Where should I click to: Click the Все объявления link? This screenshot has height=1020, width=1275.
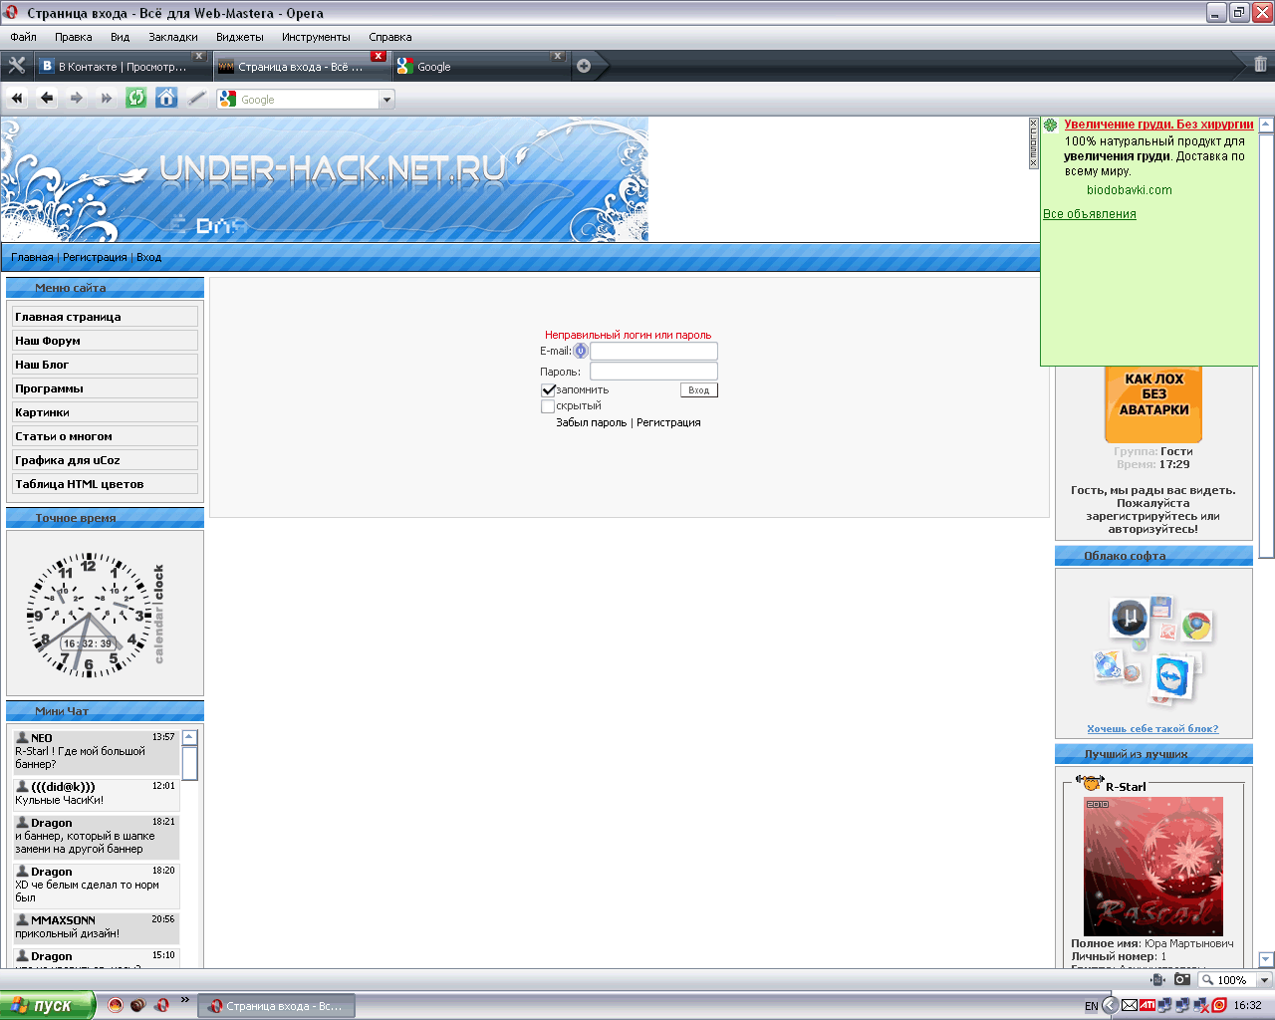1089,214
